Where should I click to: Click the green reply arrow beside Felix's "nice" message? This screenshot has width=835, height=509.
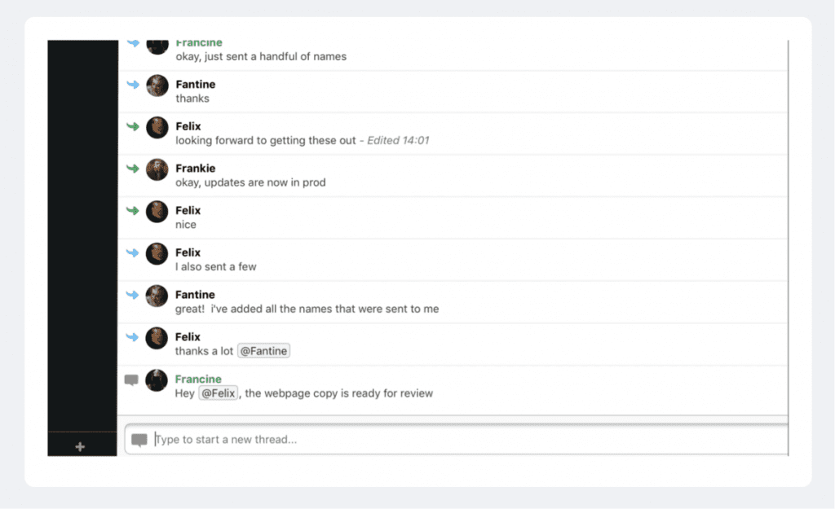click(x=133, y=210)
